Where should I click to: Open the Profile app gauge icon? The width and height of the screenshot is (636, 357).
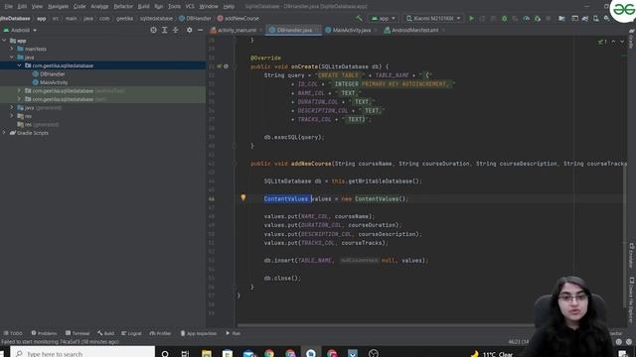click(x=526, y=18)
